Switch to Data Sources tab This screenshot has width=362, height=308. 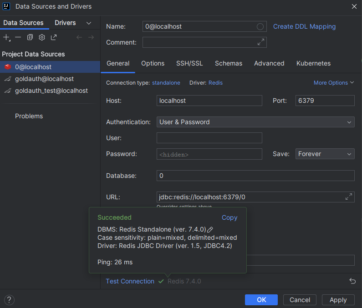23,23
